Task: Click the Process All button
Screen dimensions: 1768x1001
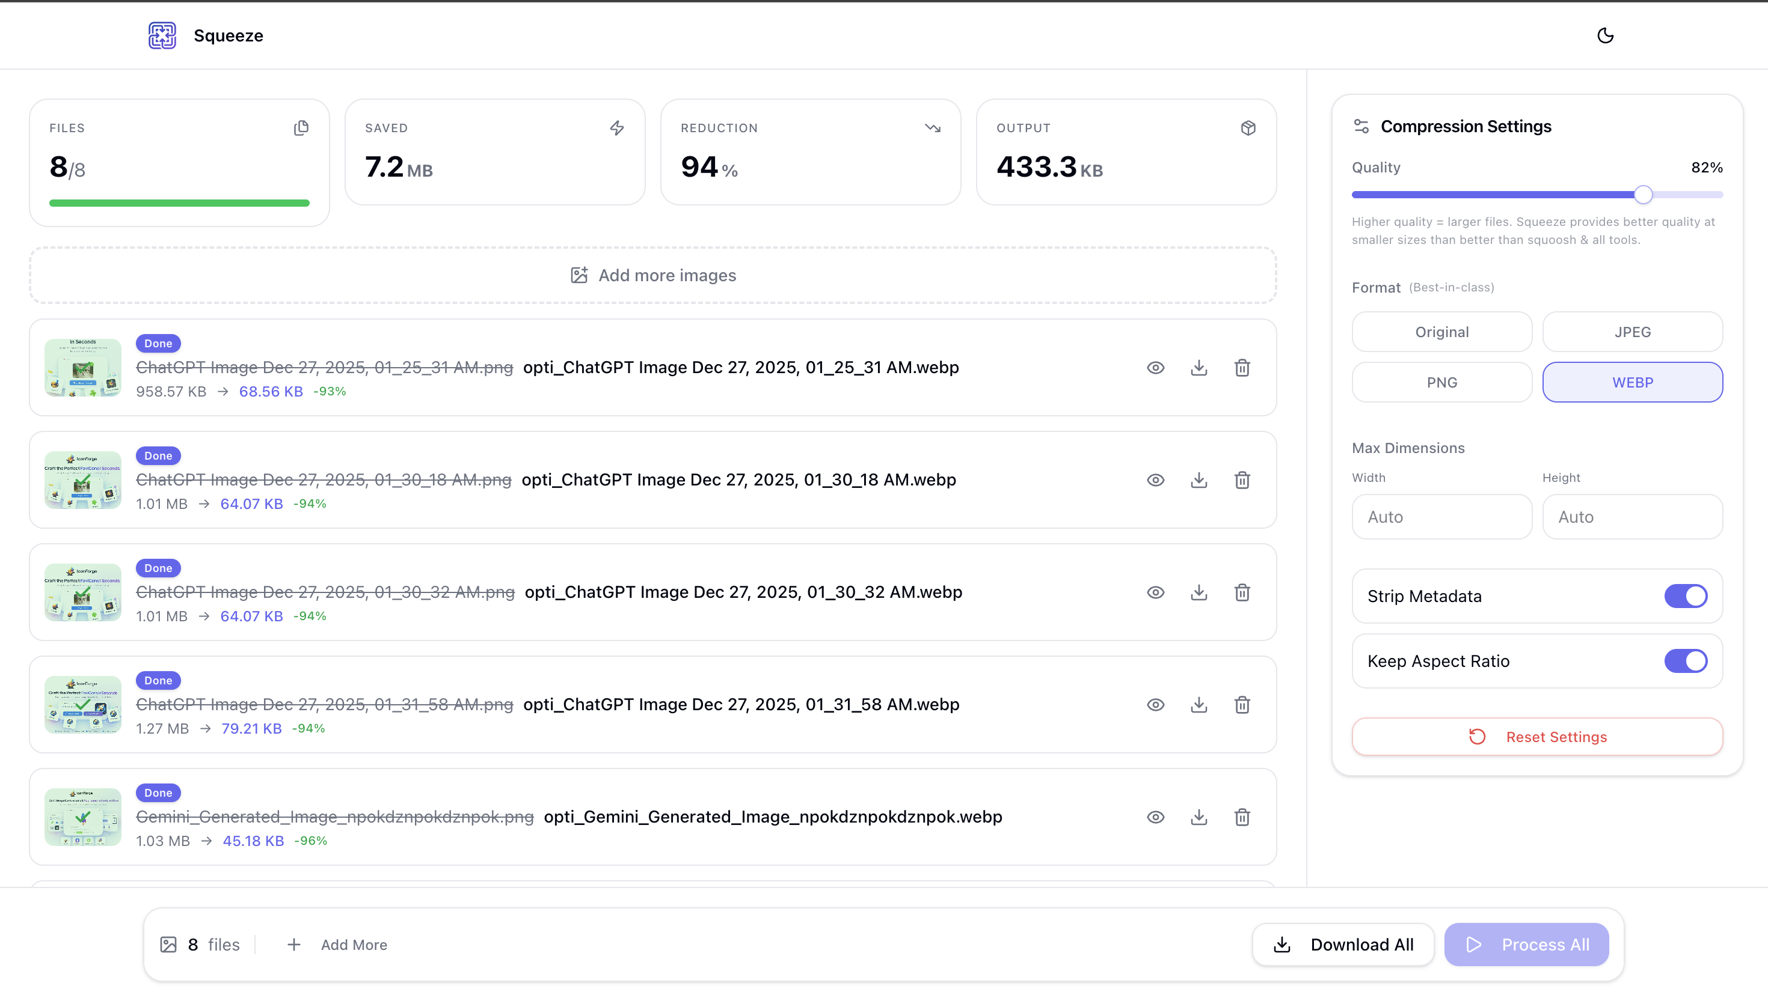Action: [x=1526, y=944]
